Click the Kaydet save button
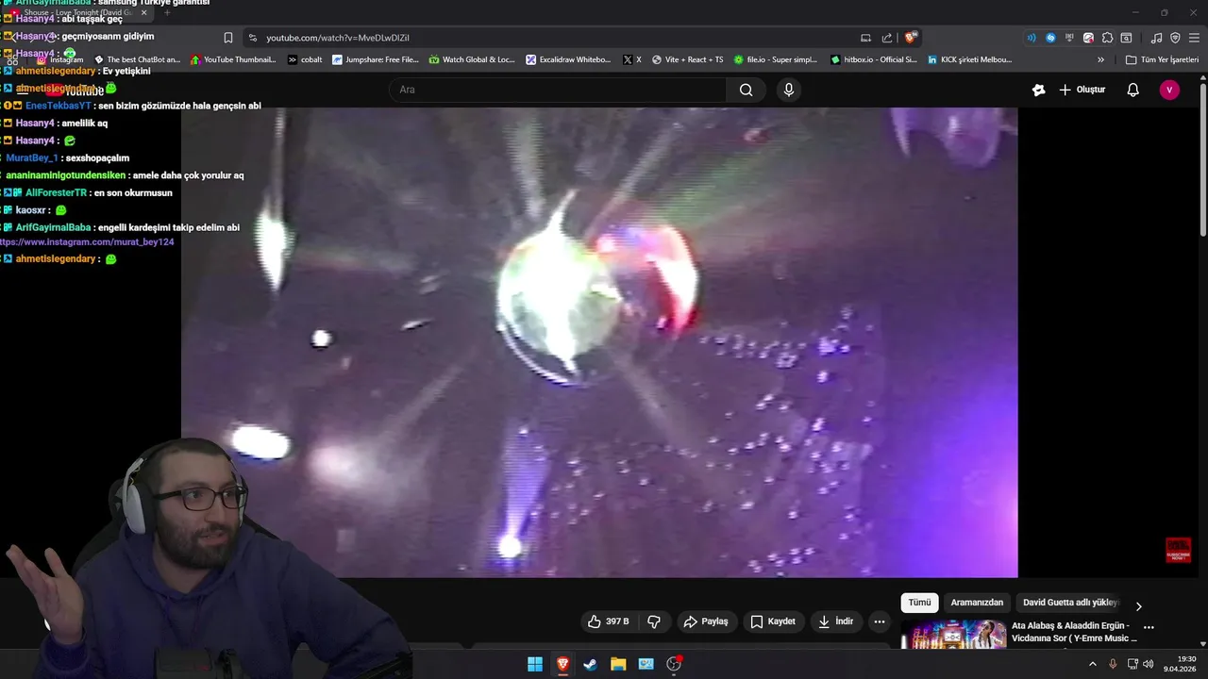The width and height of the screenshot is (1208, 679). pyautogui.click(x=773, y=621)
